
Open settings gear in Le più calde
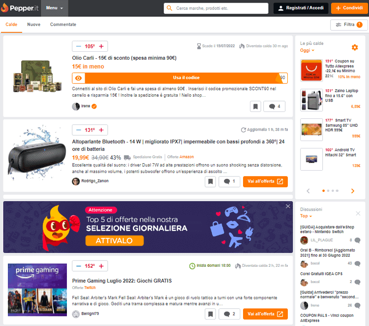(355, 47)
